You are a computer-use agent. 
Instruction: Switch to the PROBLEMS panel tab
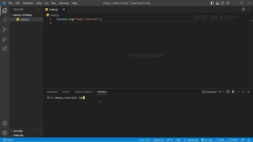click(52, 92)
